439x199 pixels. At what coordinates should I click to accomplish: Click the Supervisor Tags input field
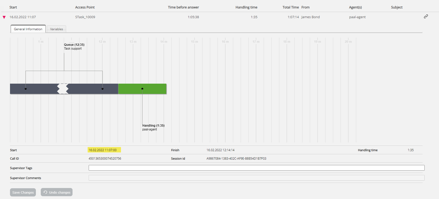(x=256, y=168)
